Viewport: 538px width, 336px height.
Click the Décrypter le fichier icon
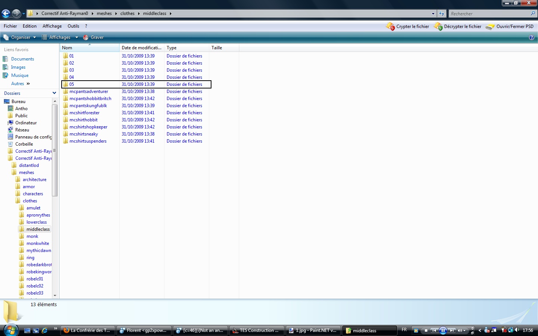coord(438,27)
